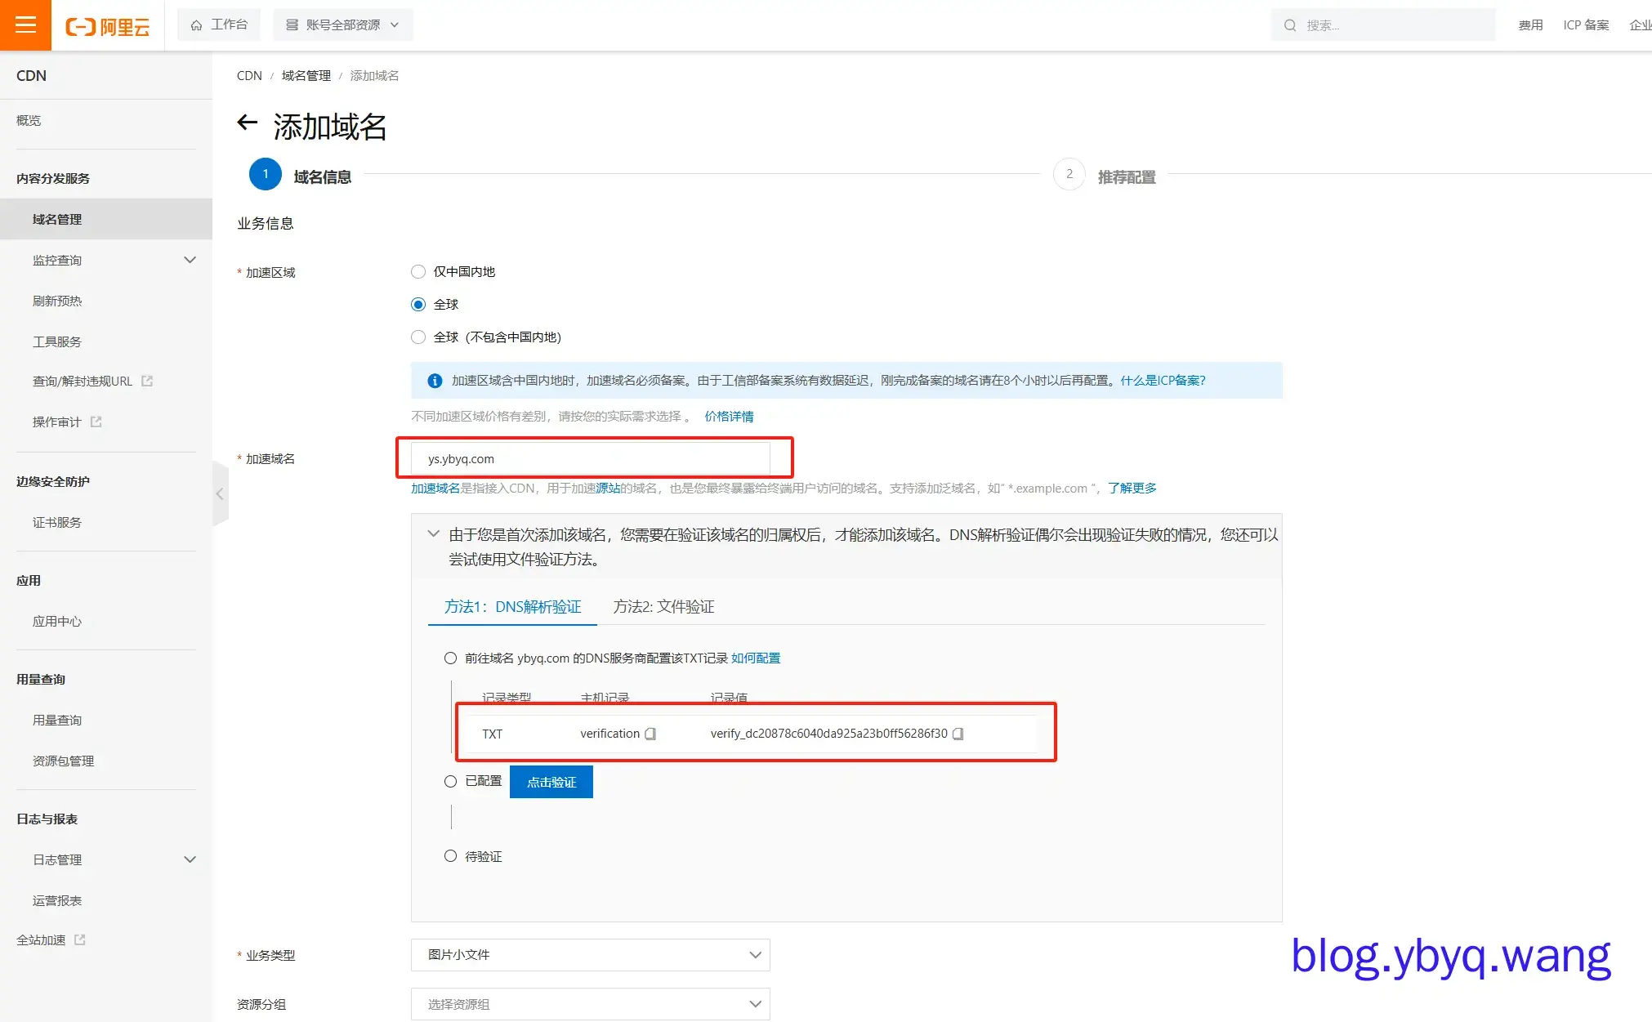1652x1022 pixels.
Task: Click the search magnifier icon
Action: coord(1290,25)
